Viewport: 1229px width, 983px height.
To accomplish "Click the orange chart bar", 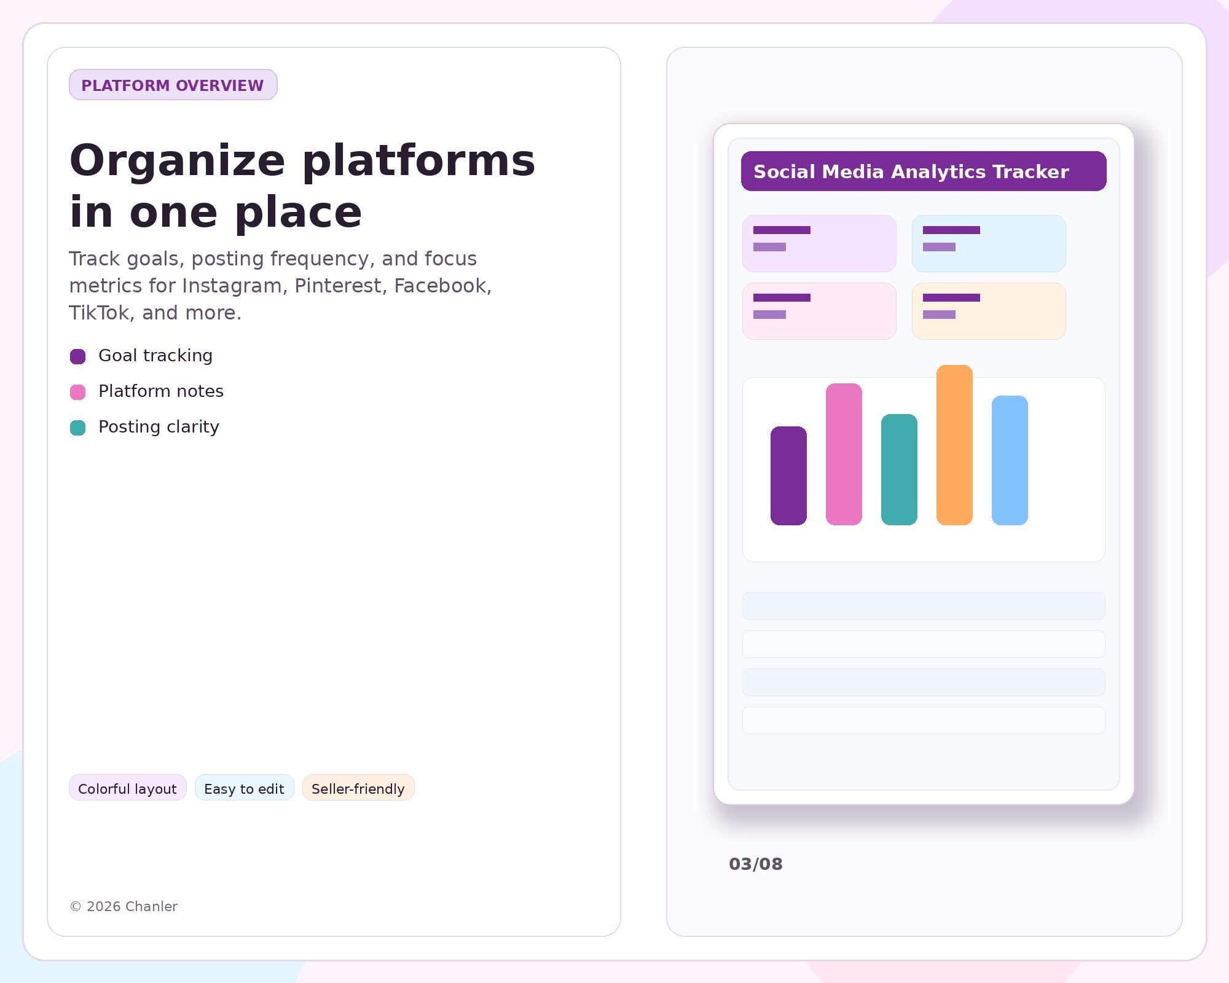I will 954,445.
